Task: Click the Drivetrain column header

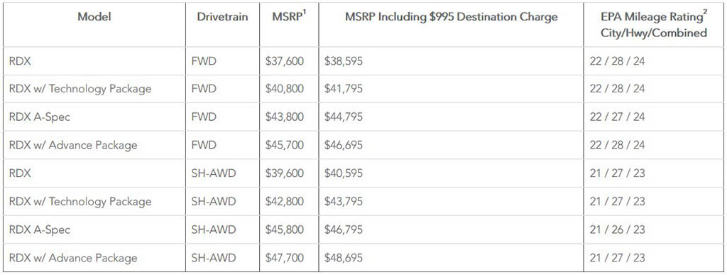Action: [222, 17]
